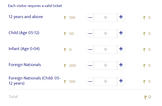Click minus for Child (Age 05-12)
This screenshot has width=162, height=106.
[x=90, y=33]
